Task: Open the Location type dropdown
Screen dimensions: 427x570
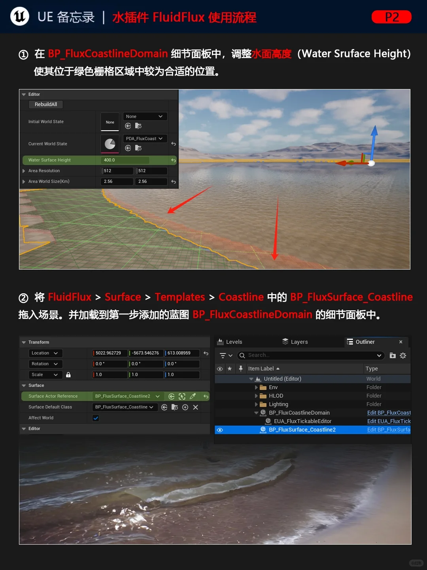Action: tap(45, 353)
